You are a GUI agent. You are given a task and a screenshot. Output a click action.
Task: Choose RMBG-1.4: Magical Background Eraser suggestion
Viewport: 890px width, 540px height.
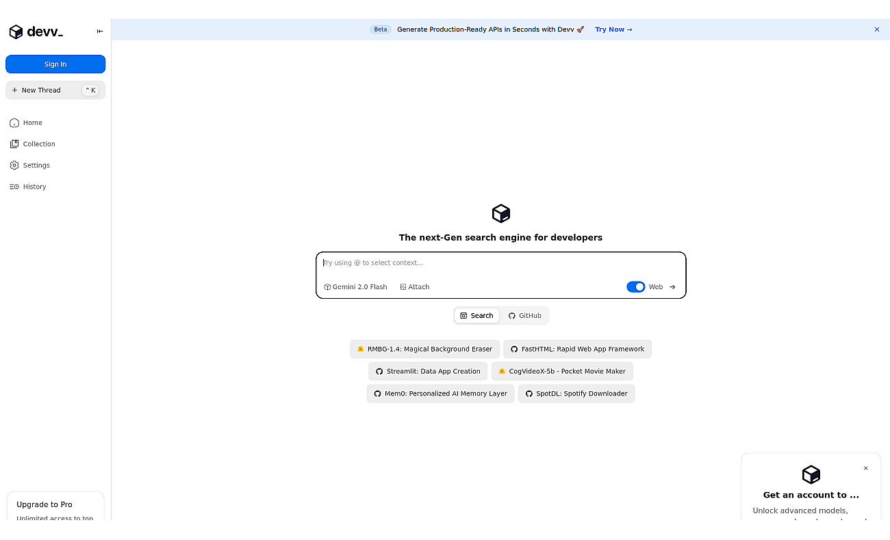click(425, 349)
